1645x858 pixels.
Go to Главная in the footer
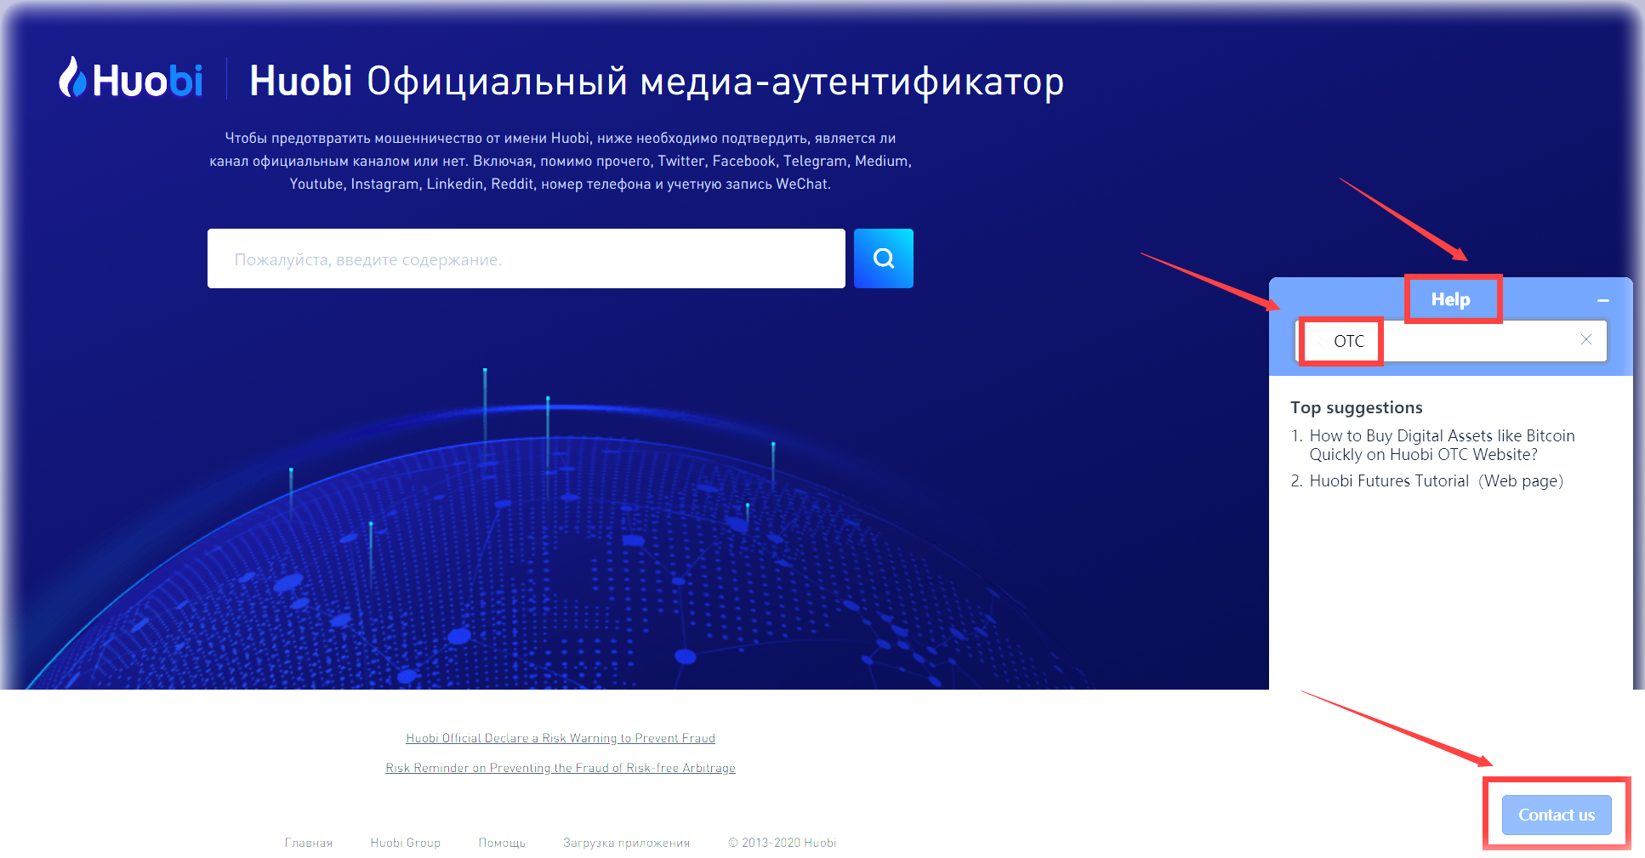tap(309, 843)
